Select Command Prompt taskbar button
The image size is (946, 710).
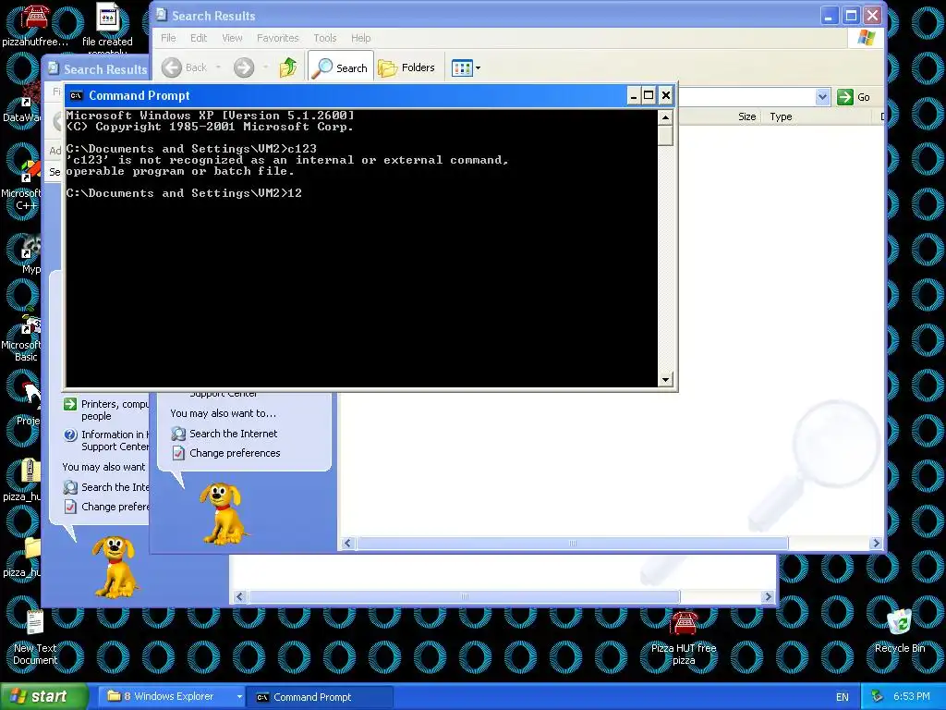coord(321,697)
